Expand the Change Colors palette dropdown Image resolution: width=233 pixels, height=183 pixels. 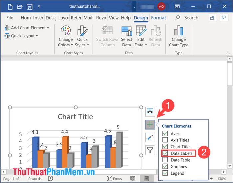[66, 37]
